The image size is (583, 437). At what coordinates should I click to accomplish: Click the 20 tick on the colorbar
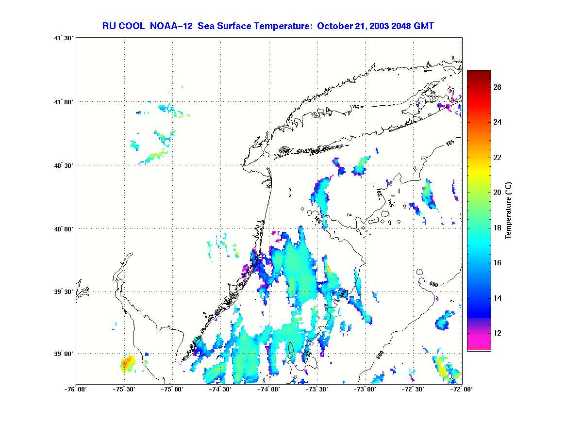coord(498,193)
